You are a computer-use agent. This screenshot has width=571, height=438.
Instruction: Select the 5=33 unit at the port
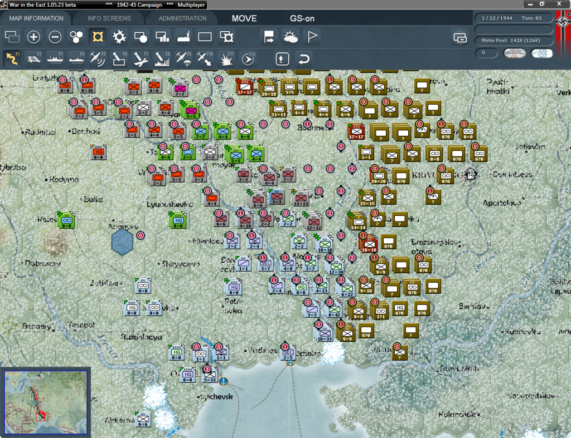tap(210, 375)
